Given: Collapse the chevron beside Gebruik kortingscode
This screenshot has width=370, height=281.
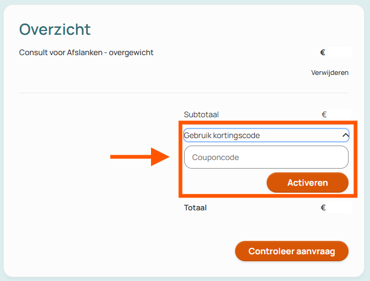Looking at the screenshot, I should 345,135.
